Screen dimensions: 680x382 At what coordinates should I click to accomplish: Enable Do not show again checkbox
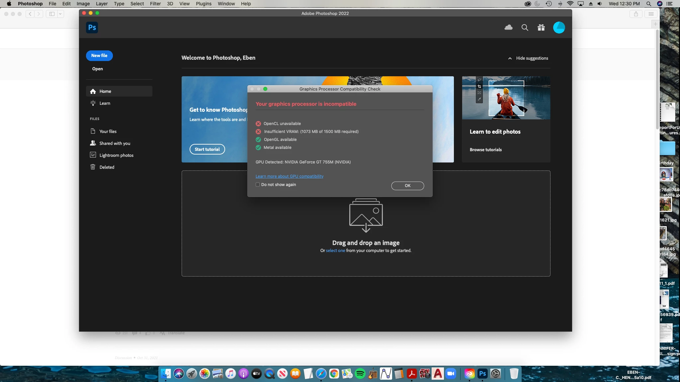pos(258,185)
